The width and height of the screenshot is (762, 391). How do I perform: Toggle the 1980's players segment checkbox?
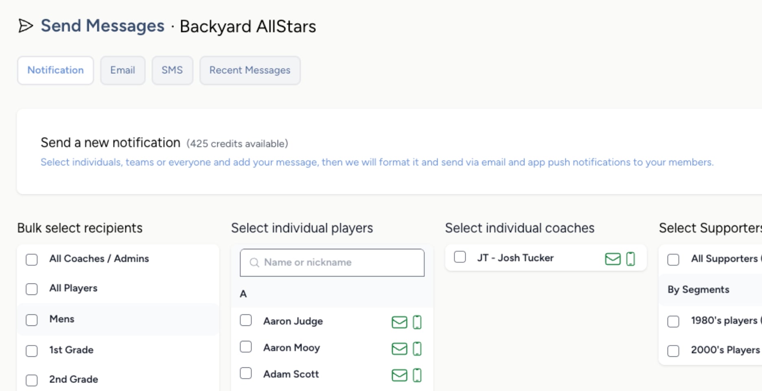tap(673, 321)
